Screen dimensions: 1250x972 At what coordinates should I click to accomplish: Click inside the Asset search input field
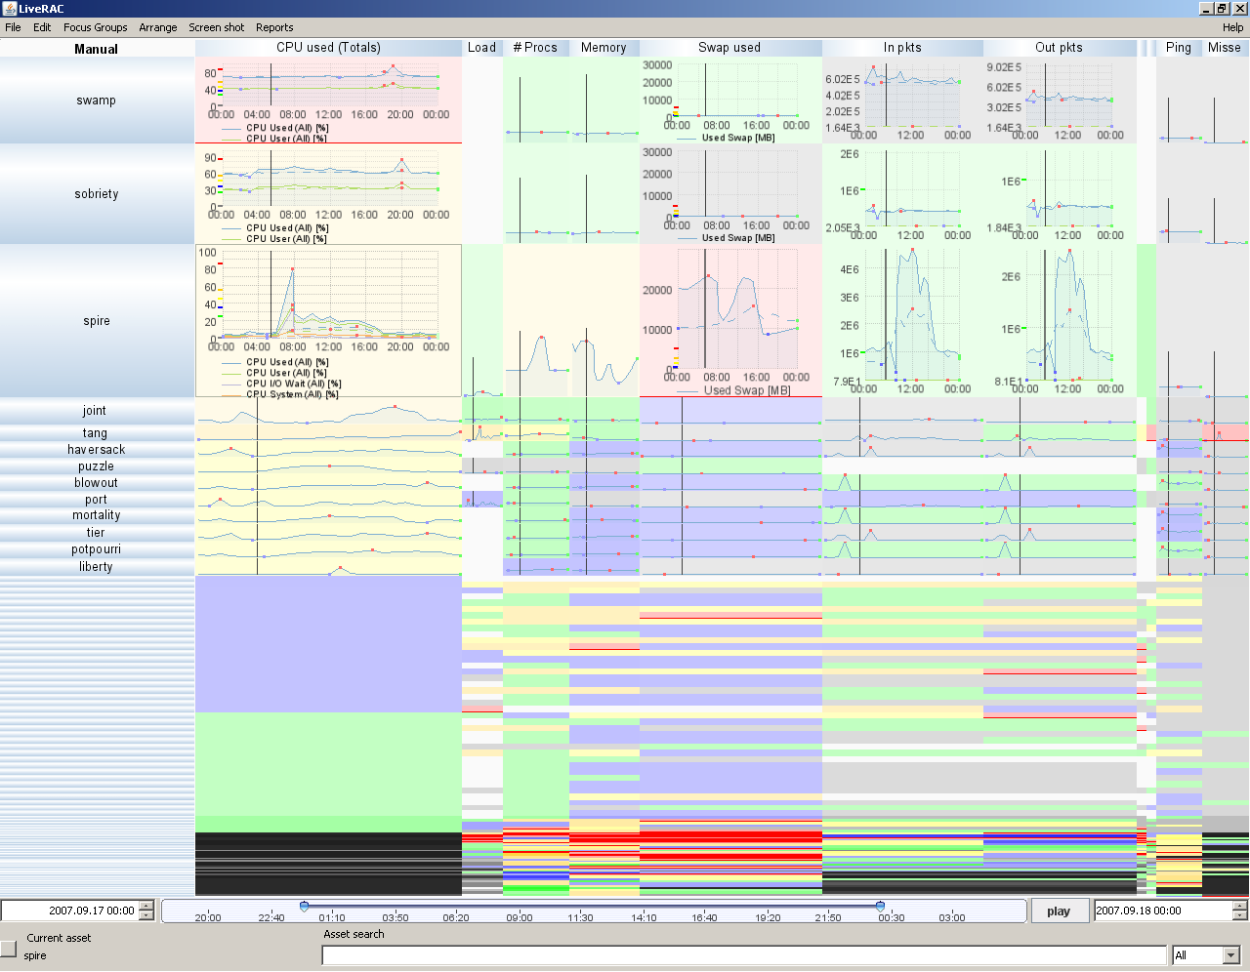(x=742, y=954)
